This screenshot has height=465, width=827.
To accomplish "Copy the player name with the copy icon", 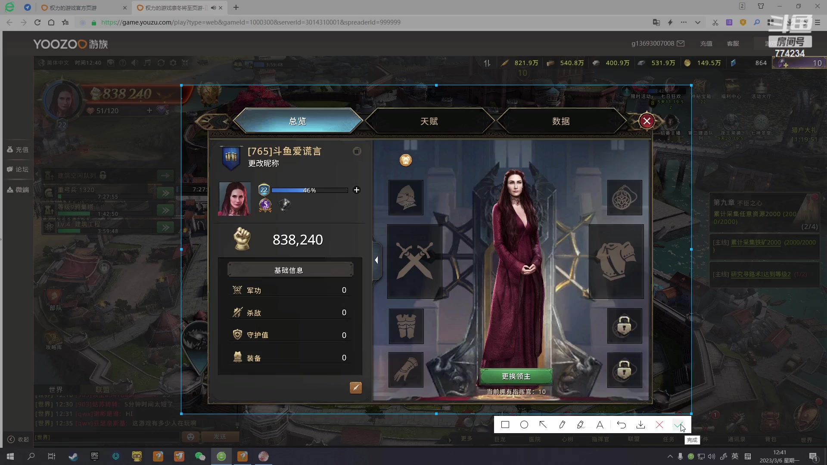I will click(357, 151).
